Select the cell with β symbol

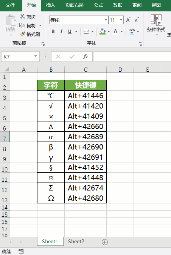point(51,147)
